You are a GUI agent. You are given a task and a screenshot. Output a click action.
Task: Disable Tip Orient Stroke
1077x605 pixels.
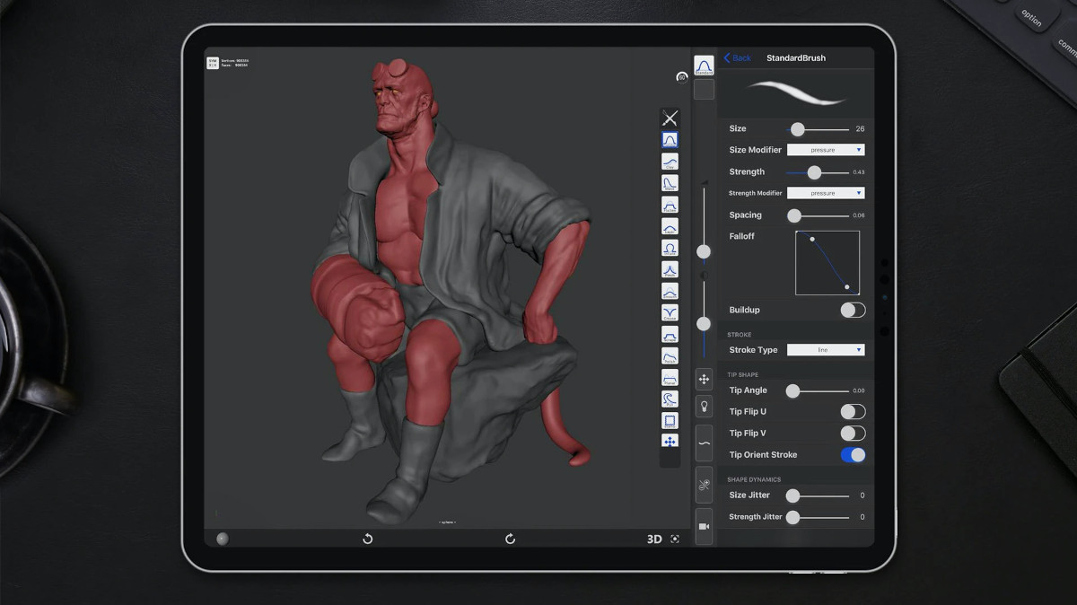[853, 455]
